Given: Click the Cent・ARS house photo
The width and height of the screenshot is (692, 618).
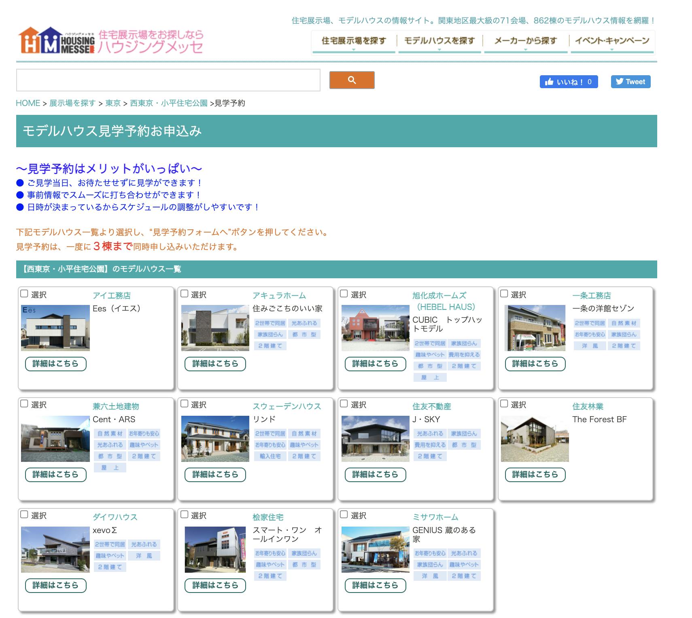Looking at the screenshot, I should (55, 439).
